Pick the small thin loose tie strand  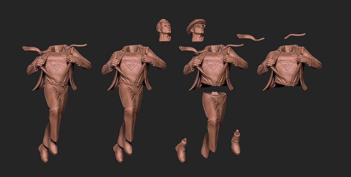coord(294,36)
